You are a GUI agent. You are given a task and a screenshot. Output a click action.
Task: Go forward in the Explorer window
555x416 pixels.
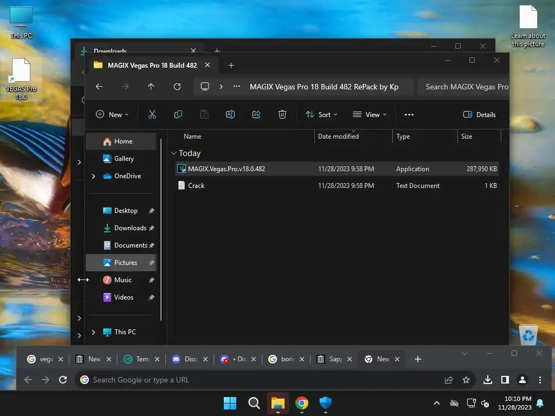click(125, 87)
